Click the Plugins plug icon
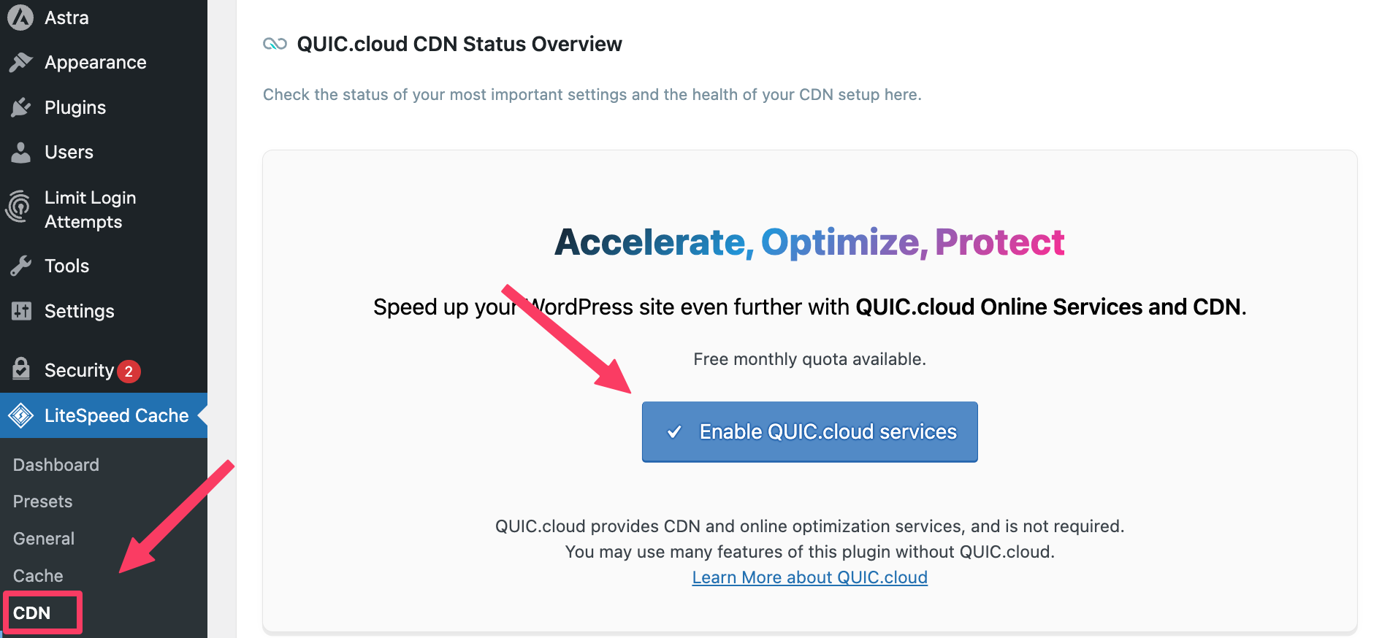The image size is (1382, 638). coord(21,107)
